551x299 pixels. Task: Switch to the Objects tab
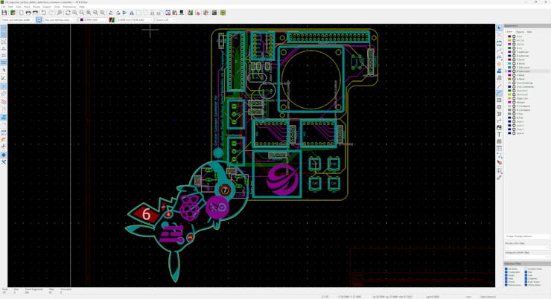(x=520, y=32)
